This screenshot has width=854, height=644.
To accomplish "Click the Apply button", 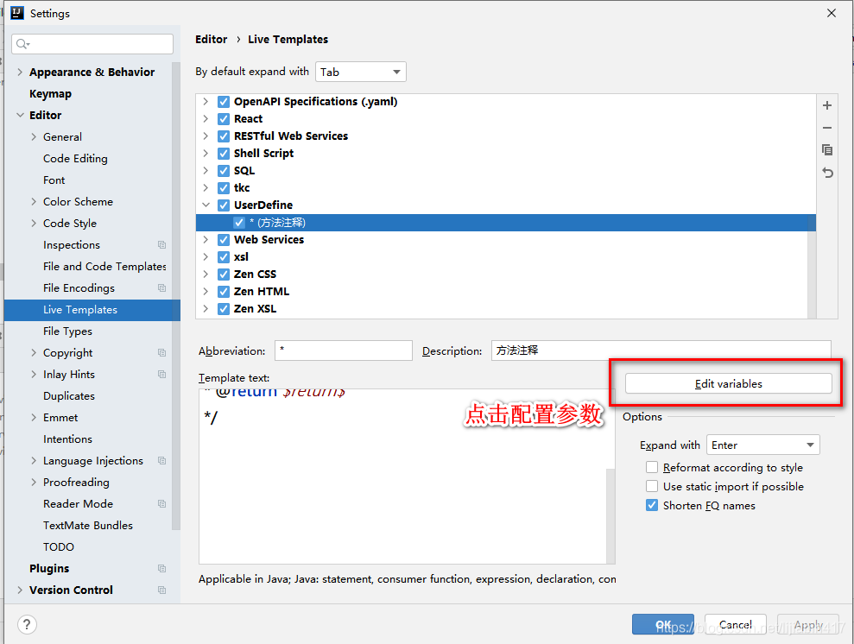I will pos(807,624).
